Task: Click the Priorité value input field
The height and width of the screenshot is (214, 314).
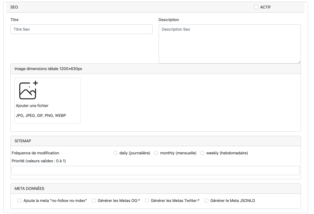Action: pos(155,170)
